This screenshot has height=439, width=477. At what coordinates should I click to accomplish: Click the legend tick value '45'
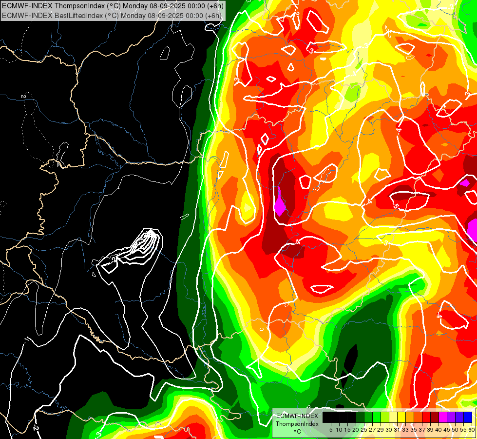coord(447,430)
